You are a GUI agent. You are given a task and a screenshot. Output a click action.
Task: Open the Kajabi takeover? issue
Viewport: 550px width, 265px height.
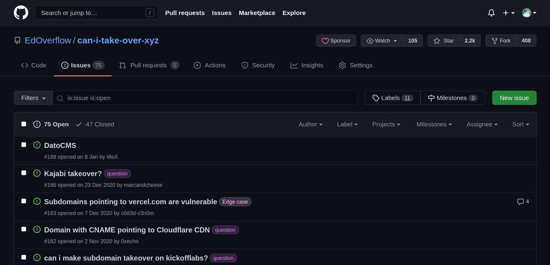[x=73, y=174]
